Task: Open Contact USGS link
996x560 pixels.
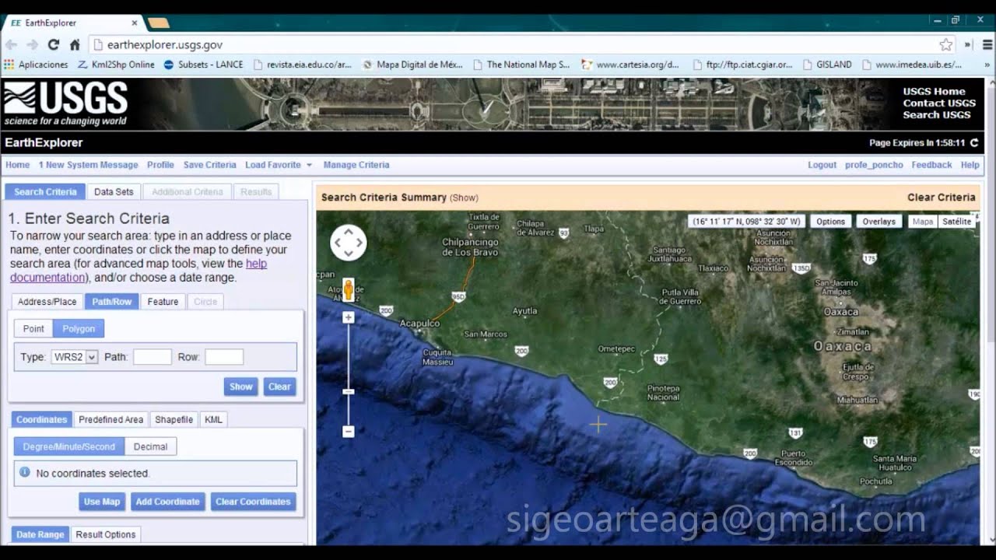Action: click(x=939, y=103)
